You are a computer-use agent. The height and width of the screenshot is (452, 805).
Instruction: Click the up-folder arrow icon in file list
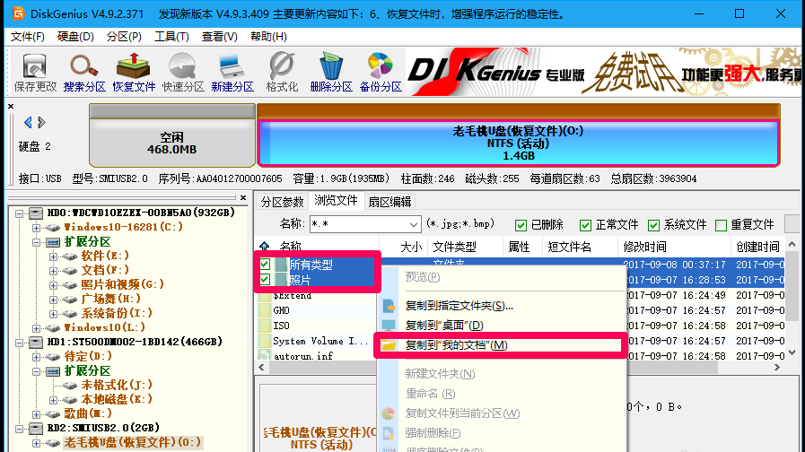click(265, 247)
